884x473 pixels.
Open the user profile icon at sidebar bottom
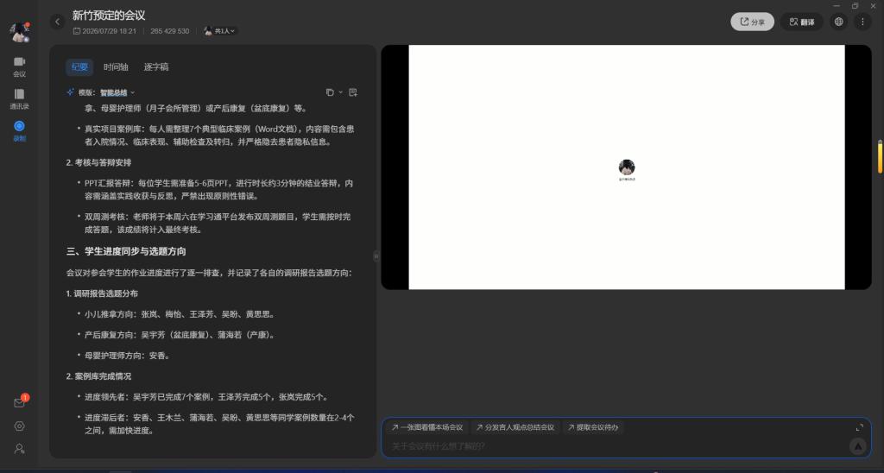coord(19,449)
